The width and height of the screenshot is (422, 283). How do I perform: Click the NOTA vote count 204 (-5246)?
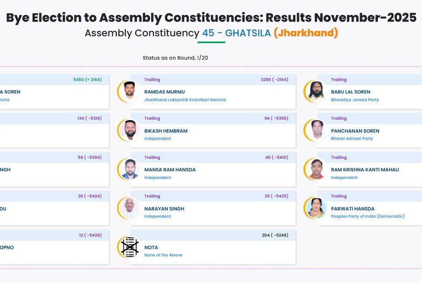pos(275,235)
